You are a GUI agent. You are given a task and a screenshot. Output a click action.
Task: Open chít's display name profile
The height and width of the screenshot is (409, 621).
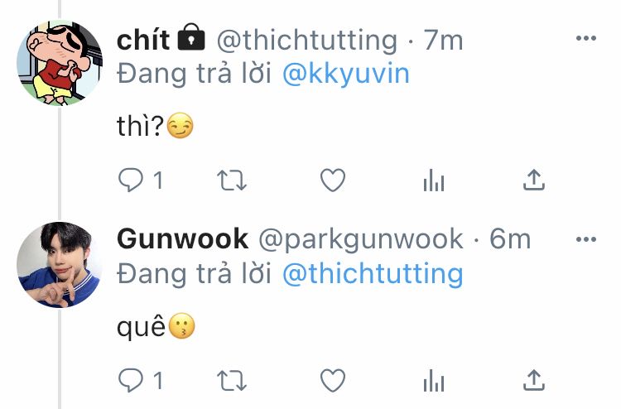(x=143, y=40)
